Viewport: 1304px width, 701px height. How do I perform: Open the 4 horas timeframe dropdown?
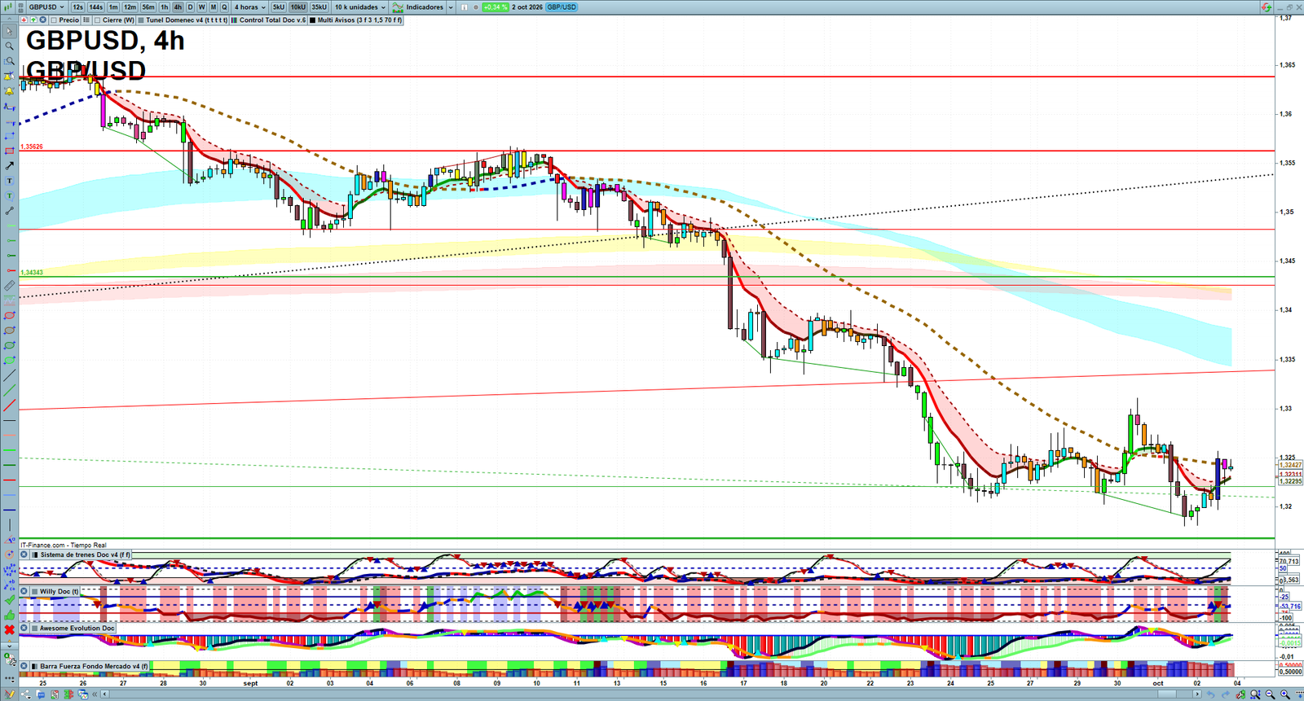249,7
